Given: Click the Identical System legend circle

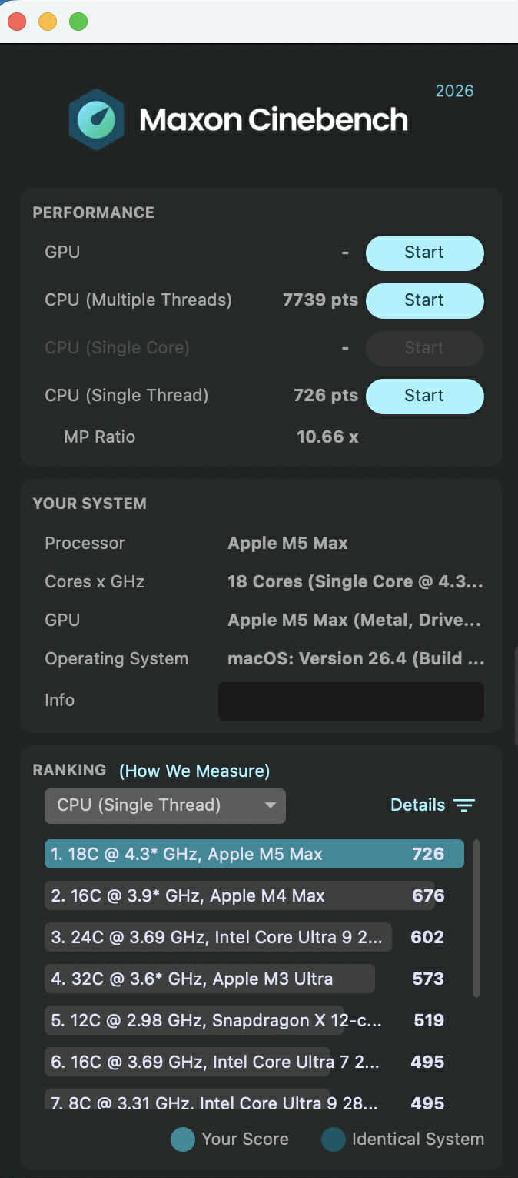Looking at the screenshot, I should [x=334, y=1140].
